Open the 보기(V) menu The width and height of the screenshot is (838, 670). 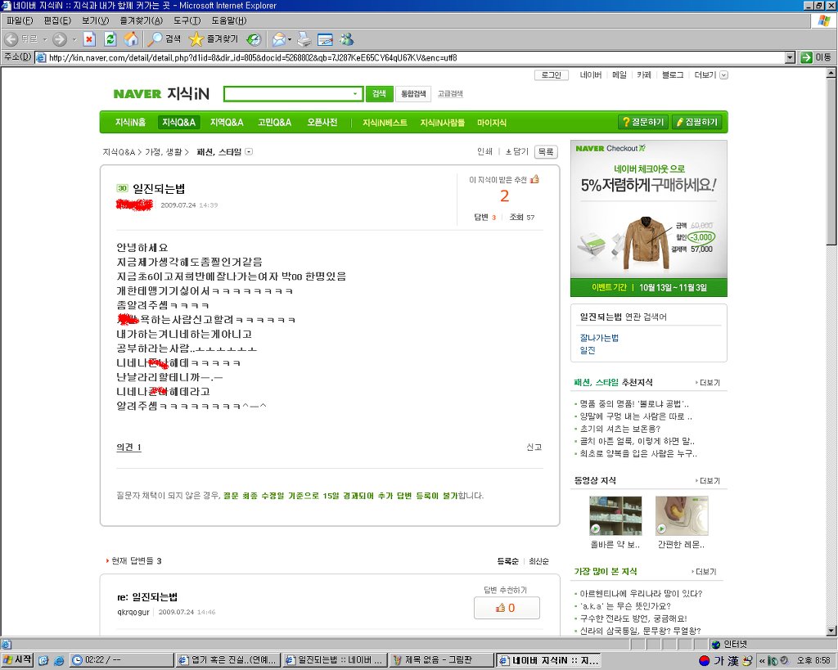(x=95, y=20)
